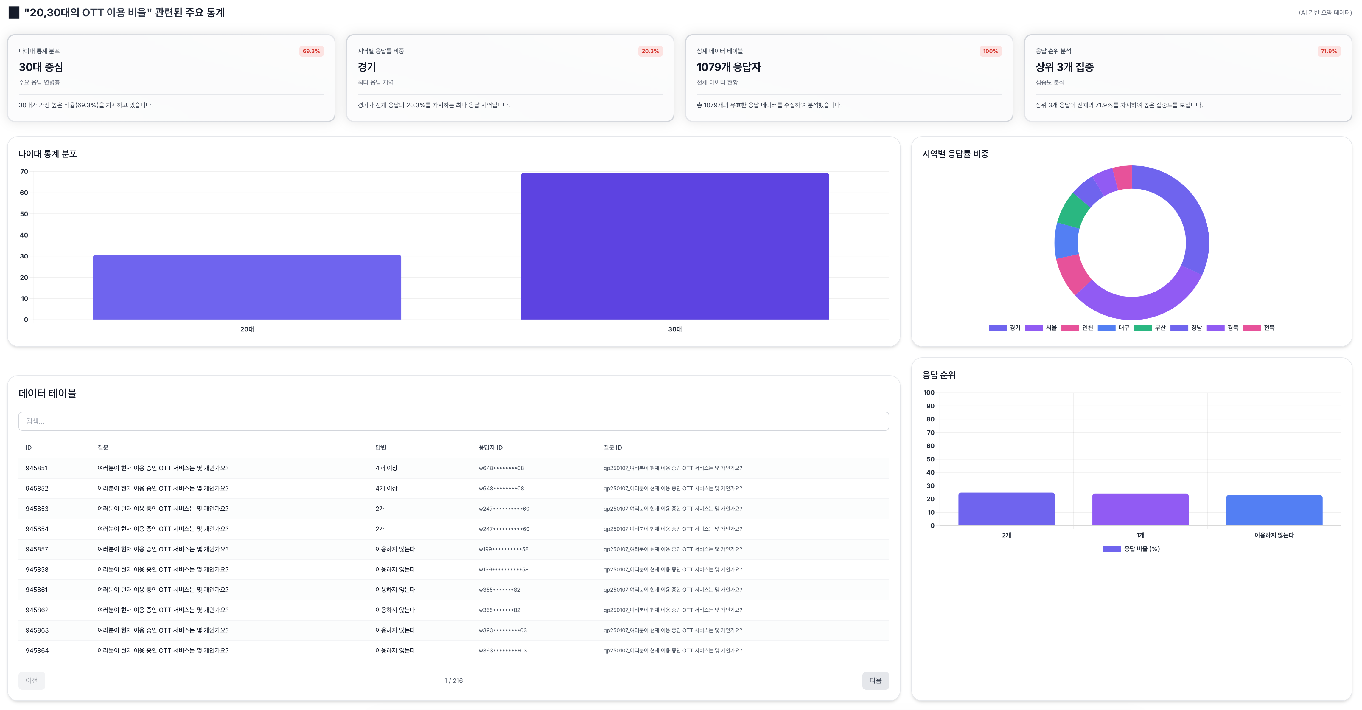Select table row 945864
1362x710 pixels.
pyautogui.click(x=453, y=651)
